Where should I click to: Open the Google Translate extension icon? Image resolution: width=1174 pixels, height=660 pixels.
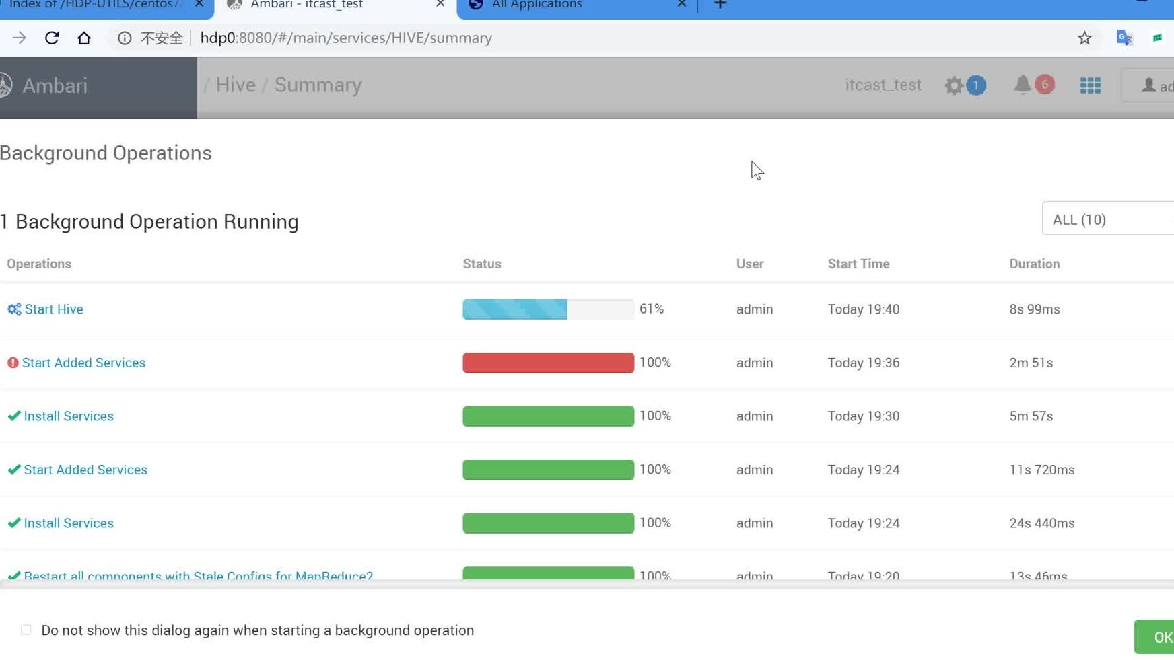tap(1124, 38)
